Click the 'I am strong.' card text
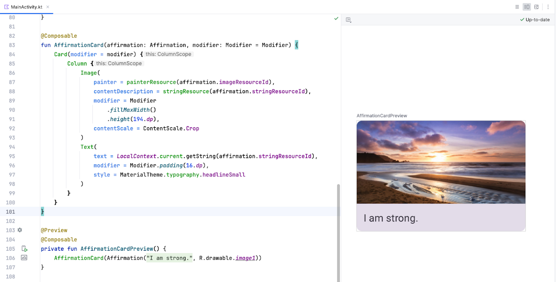The height and width of the screenshot is (282, 556). point(391,218)
